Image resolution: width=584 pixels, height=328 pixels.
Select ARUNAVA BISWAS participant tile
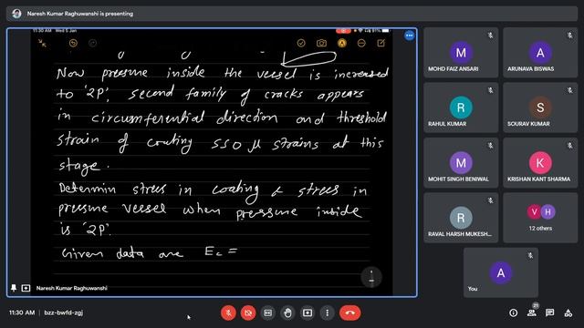pos(540,53)
